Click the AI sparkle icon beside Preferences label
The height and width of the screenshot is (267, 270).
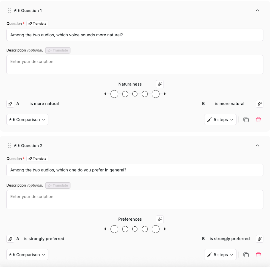pyautogui.click(x=160, y=219)
